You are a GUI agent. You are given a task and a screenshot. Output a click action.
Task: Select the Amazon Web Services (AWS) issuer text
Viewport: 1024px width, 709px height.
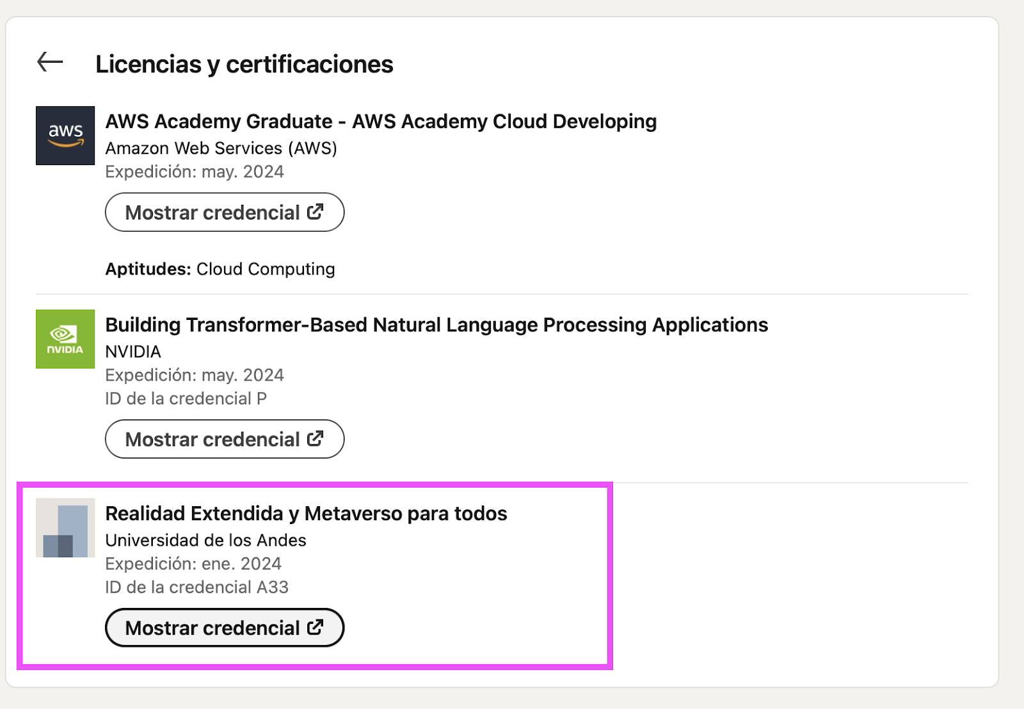(221, 148)
